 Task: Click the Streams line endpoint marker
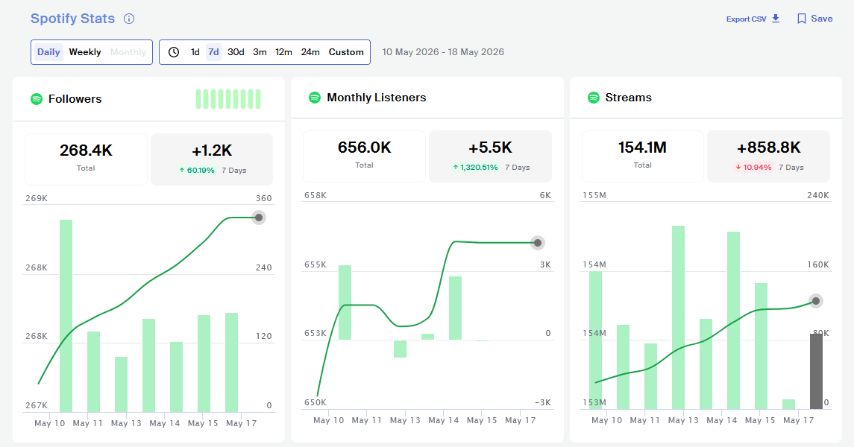pyautogui.click(x=815, y=301)
